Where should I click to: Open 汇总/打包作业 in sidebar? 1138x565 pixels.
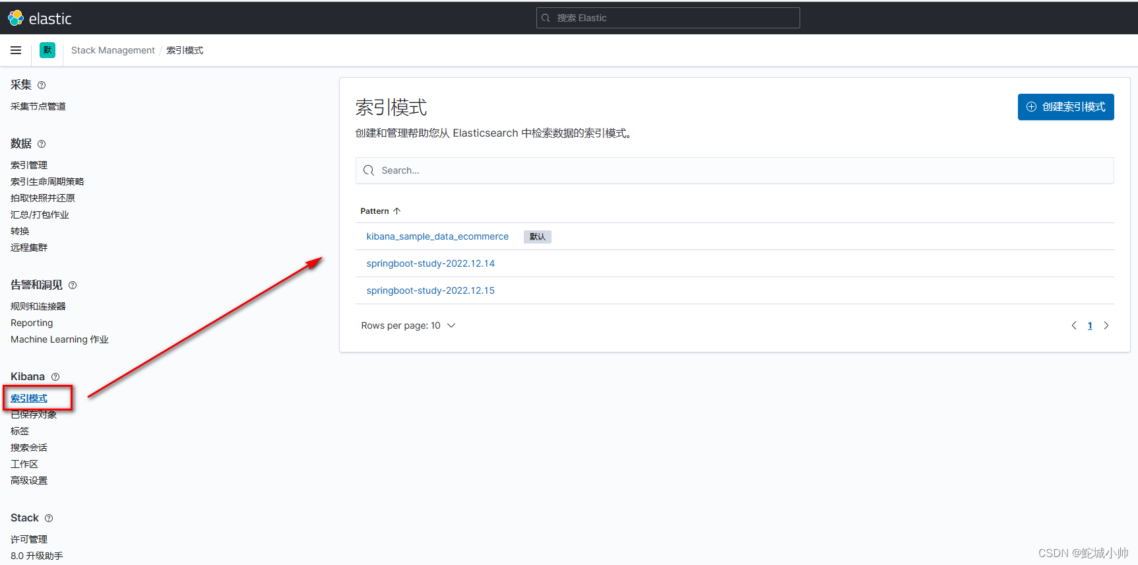point(40,215)
